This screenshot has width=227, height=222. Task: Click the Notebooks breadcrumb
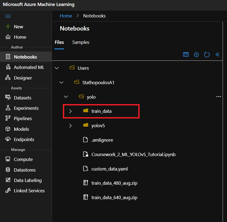pyautogui.click(x=95, y=16)
